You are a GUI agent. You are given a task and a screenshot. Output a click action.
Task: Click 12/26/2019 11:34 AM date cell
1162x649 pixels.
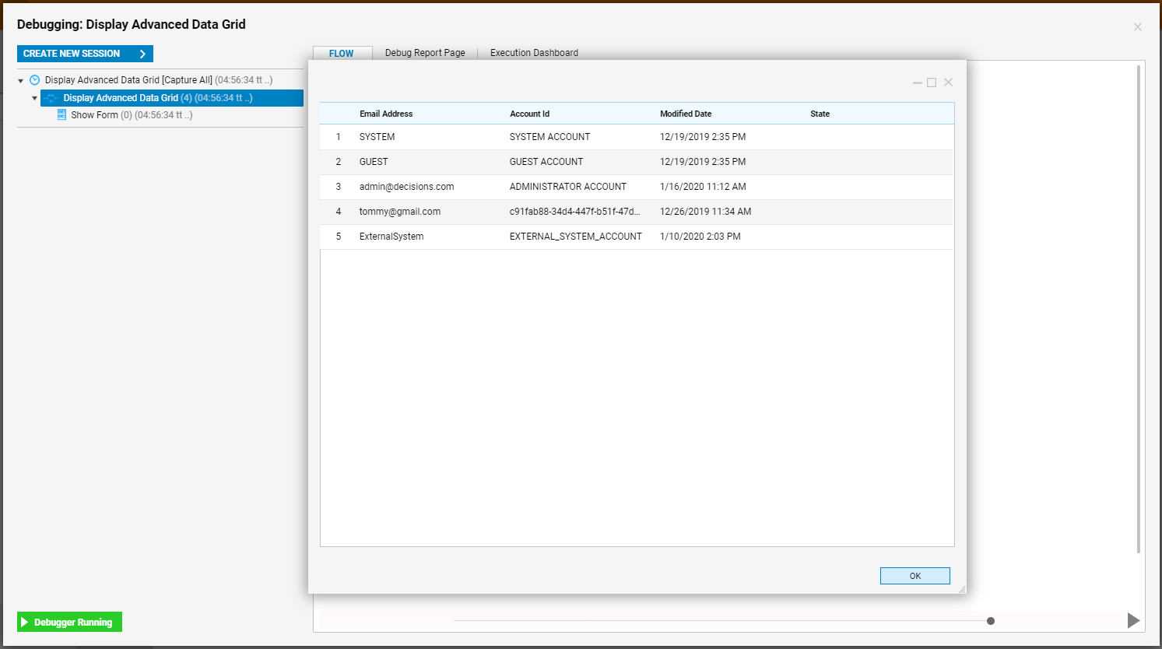pyautogui.click(x=706, y=212)
